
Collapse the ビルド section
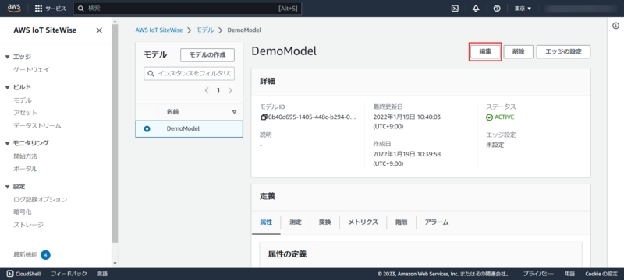(8, 87)
